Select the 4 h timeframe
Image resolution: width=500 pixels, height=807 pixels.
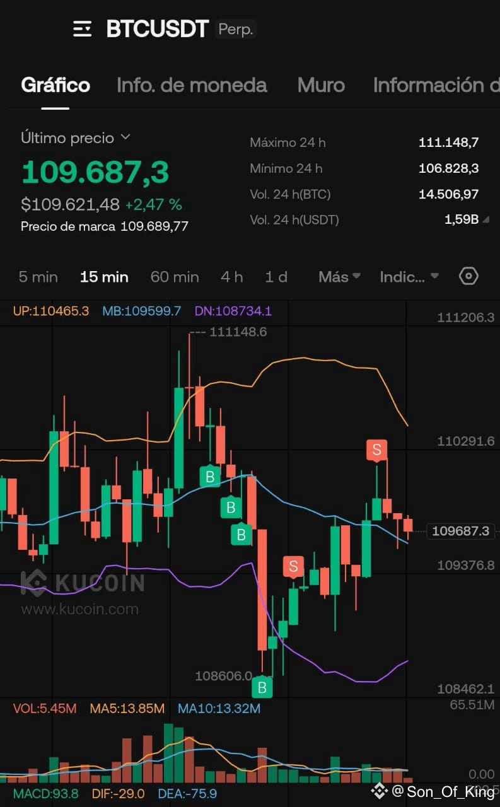pos(231,277)
